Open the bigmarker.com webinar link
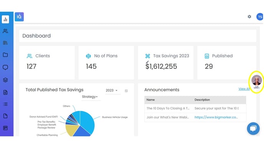Screen dimensions: 264x148 tap(216, 117)
